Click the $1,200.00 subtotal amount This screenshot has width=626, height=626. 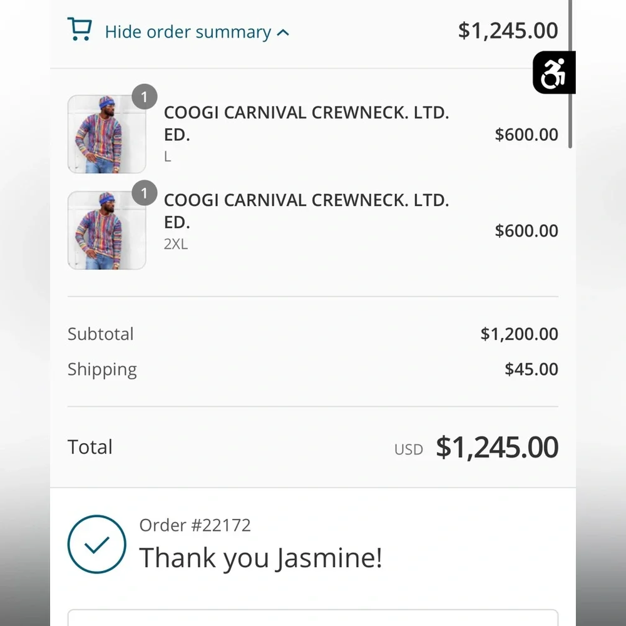coord(519,334)
